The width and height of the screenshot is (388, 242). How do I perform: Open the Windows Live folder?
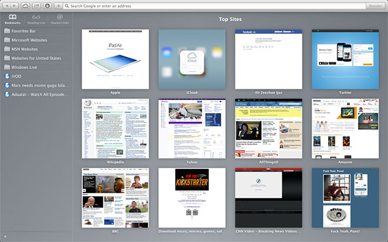[36, 67]
